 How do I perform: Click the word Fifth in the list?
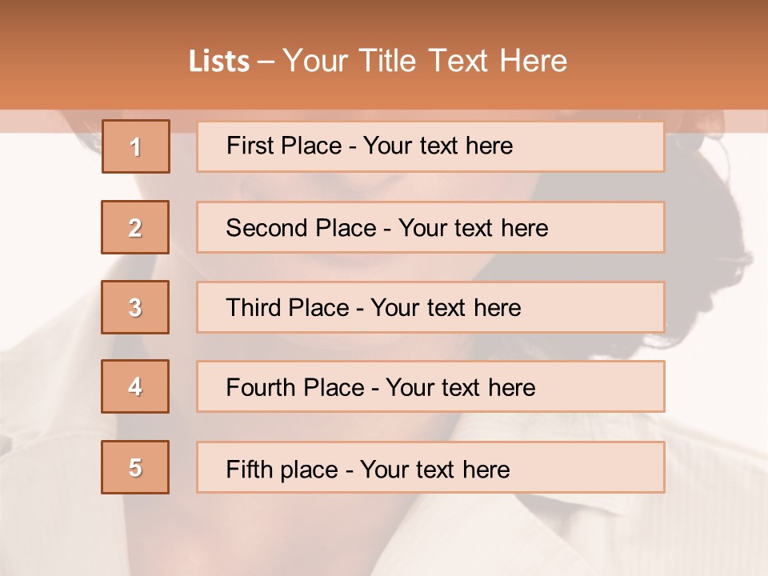pos(248,470)
